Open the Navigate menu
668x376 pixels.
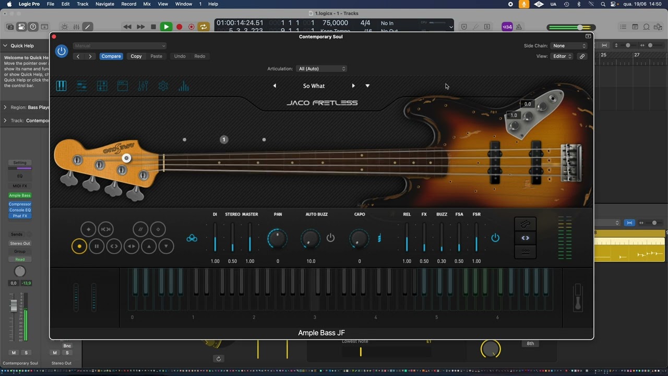point(105,4)
